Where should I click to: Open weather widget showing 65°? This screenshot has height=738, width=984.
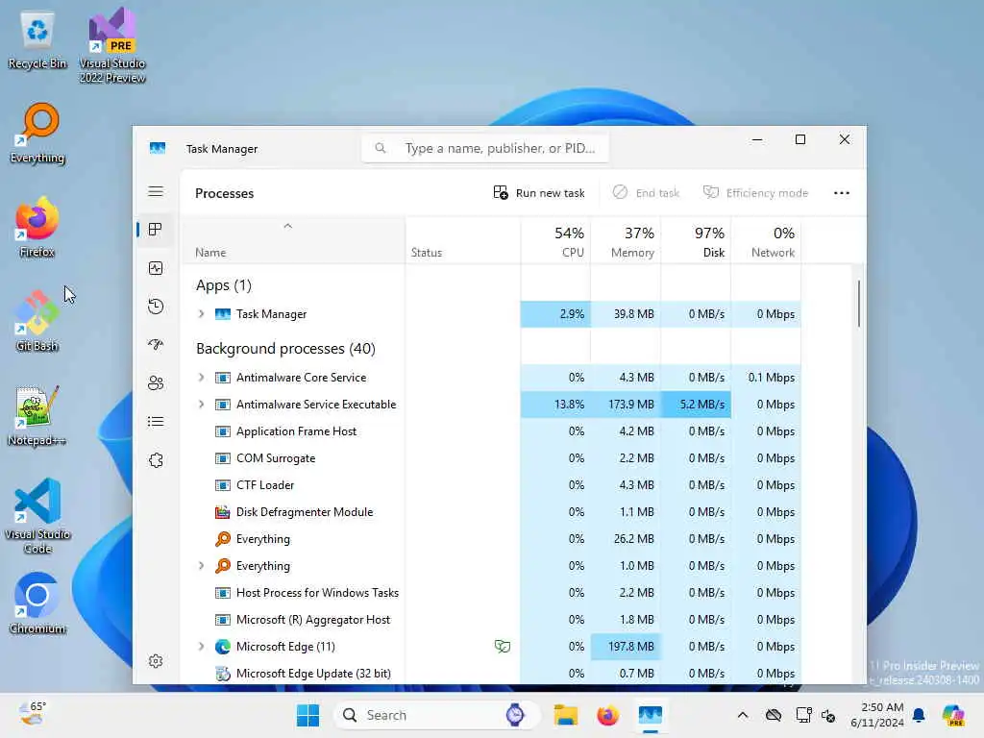32,714
